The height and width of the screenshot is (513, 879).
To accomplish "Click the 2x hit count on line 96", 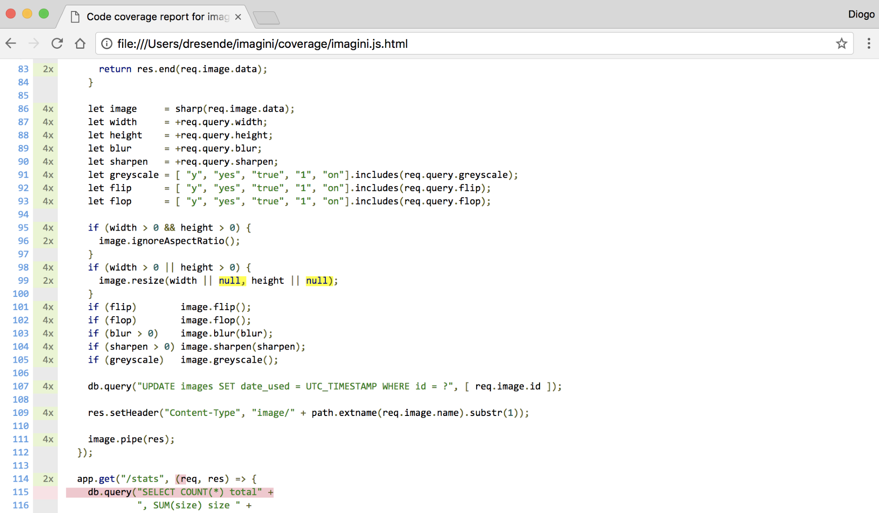I will [x=48, y=241].
